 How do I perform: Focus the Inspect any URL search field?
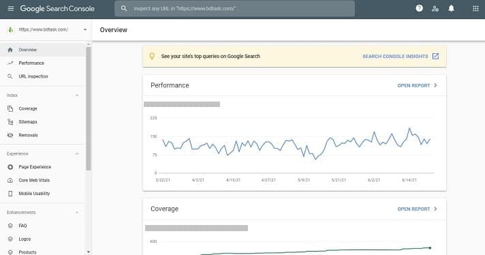[x=235, y=8]
